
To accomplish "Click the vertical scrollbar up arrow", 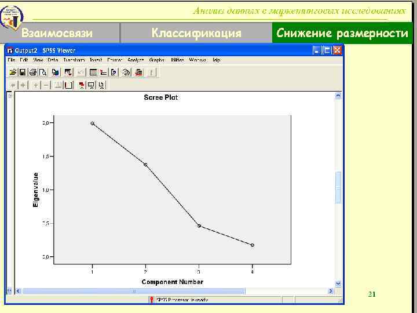I will click(338, 95).
